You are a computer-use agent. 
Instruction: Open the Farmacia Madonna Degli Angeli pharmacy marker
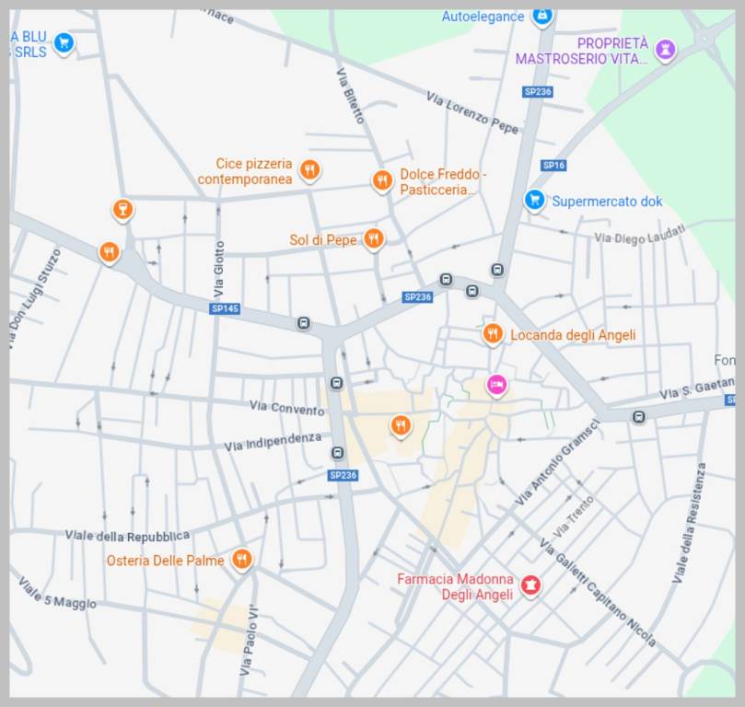(x=530, y=585)
